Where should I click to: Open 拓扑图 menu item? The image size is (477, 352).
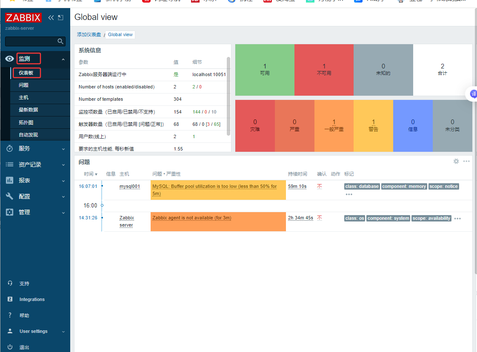(x=40, y=122)
